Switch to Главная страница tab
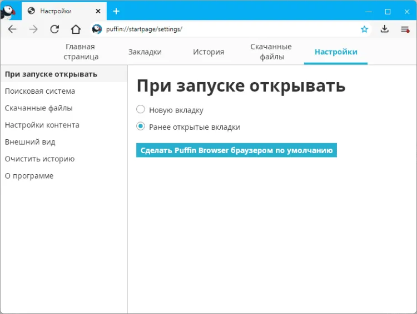Image resolution: width=417 pixels, height=314 pixels. coord(81,52)
